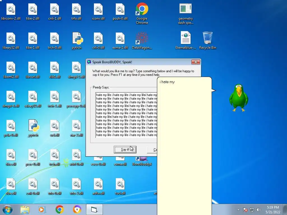Select trfo-0.dll on the desktop
This screenshot has height=215, width=287.
tap(55, 186)
